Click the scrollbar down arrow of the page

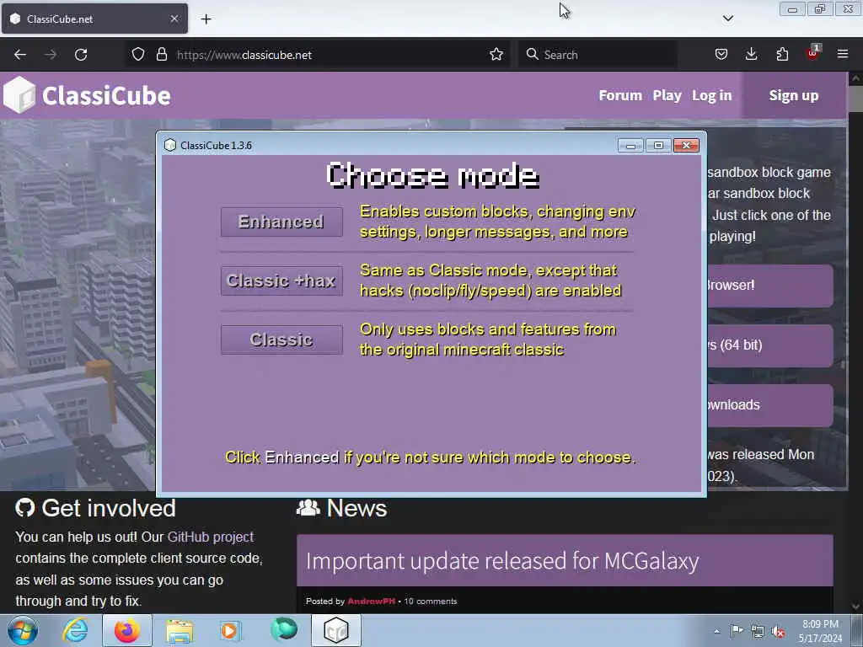[x=856, y=607]
